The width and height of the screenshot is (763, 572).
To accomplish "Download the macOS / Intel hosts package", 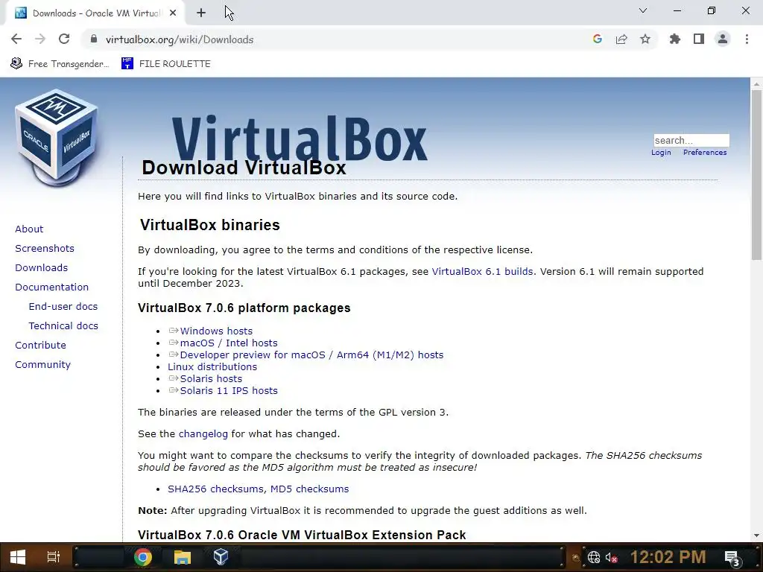I will click(229, 343).
